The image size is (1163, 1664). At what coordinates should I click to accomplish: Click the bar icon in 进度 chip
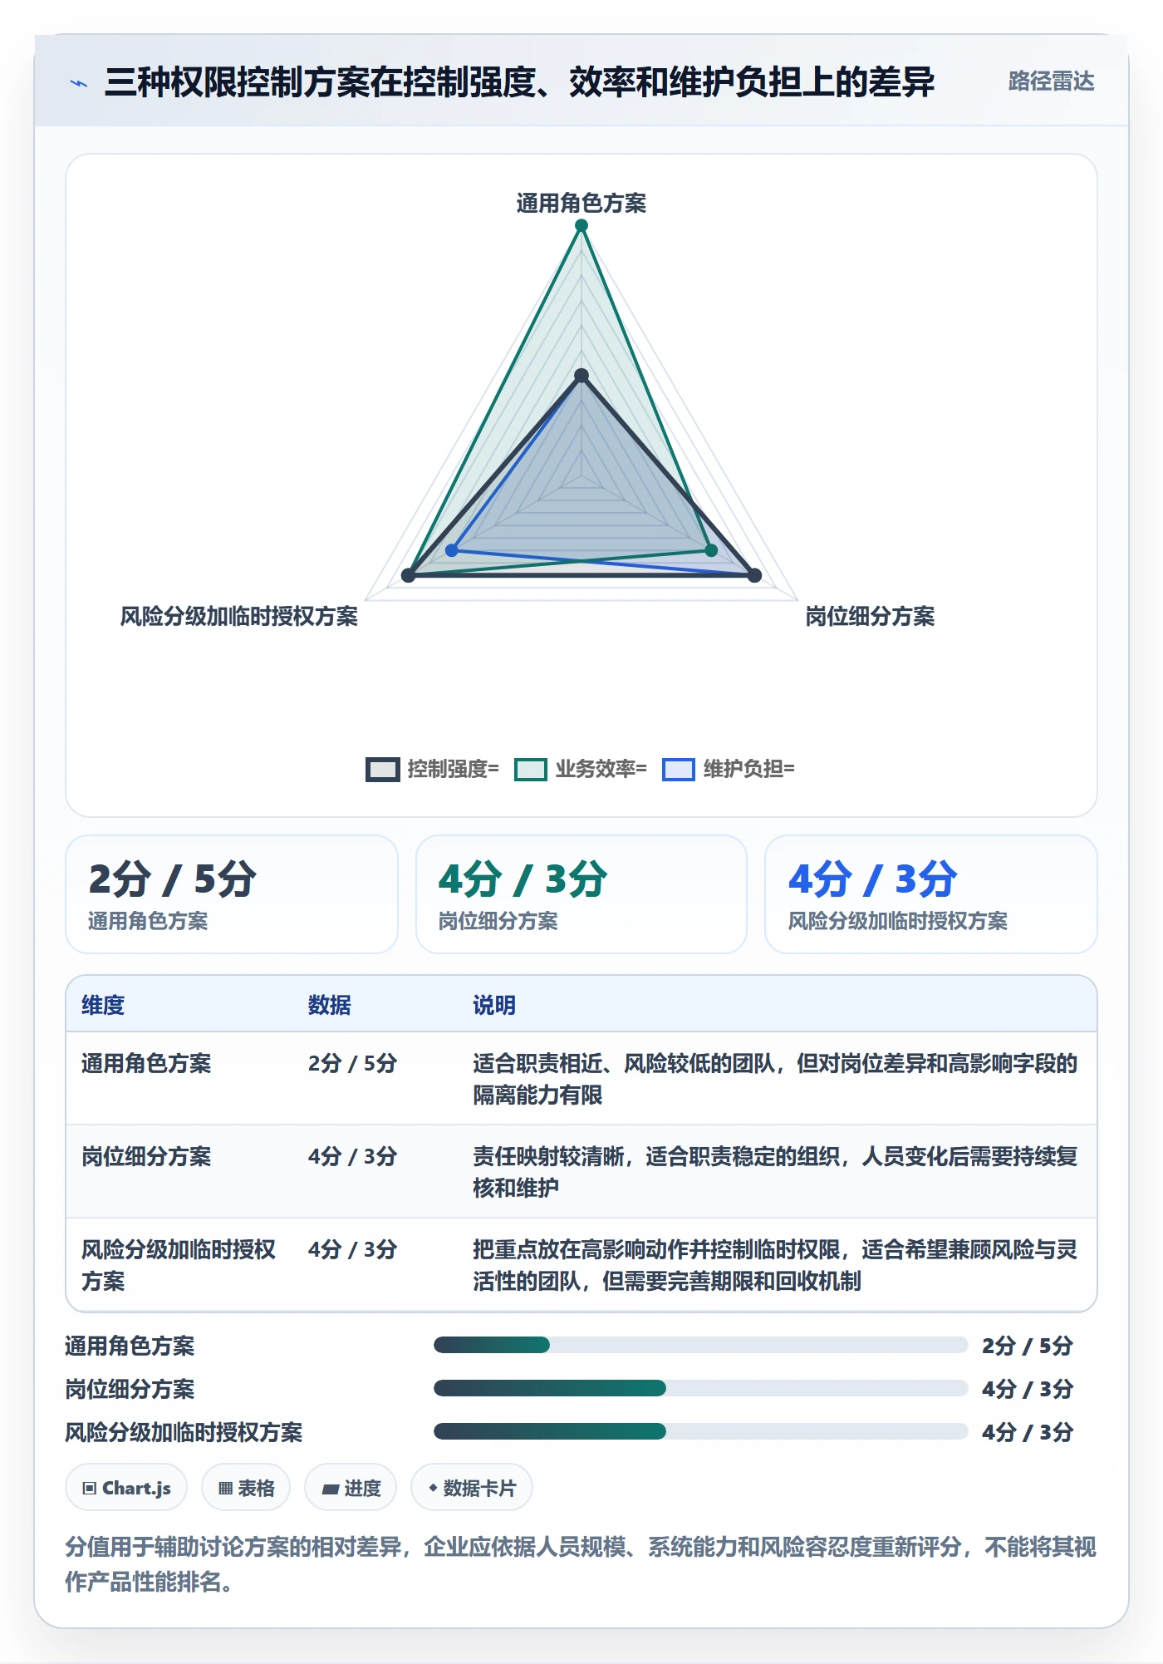(331, 1489)
